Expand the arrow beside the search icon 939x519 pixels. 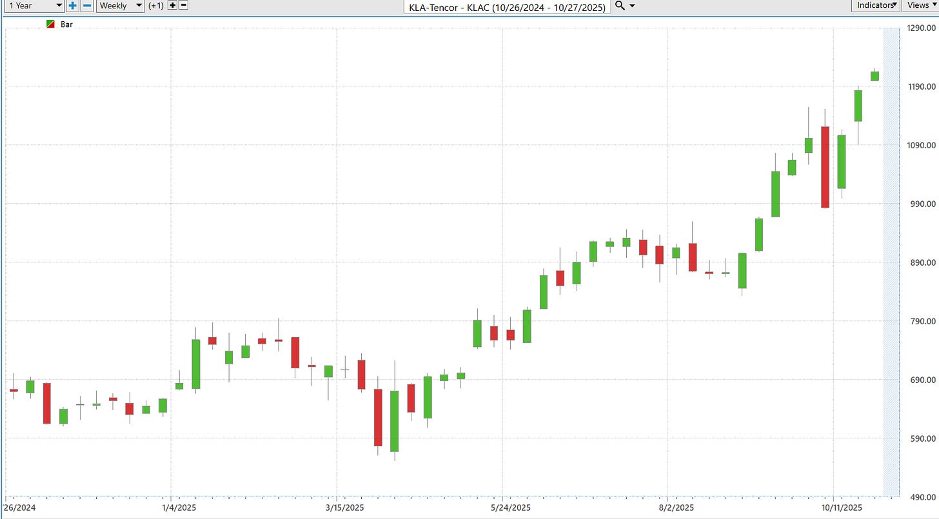632,6
